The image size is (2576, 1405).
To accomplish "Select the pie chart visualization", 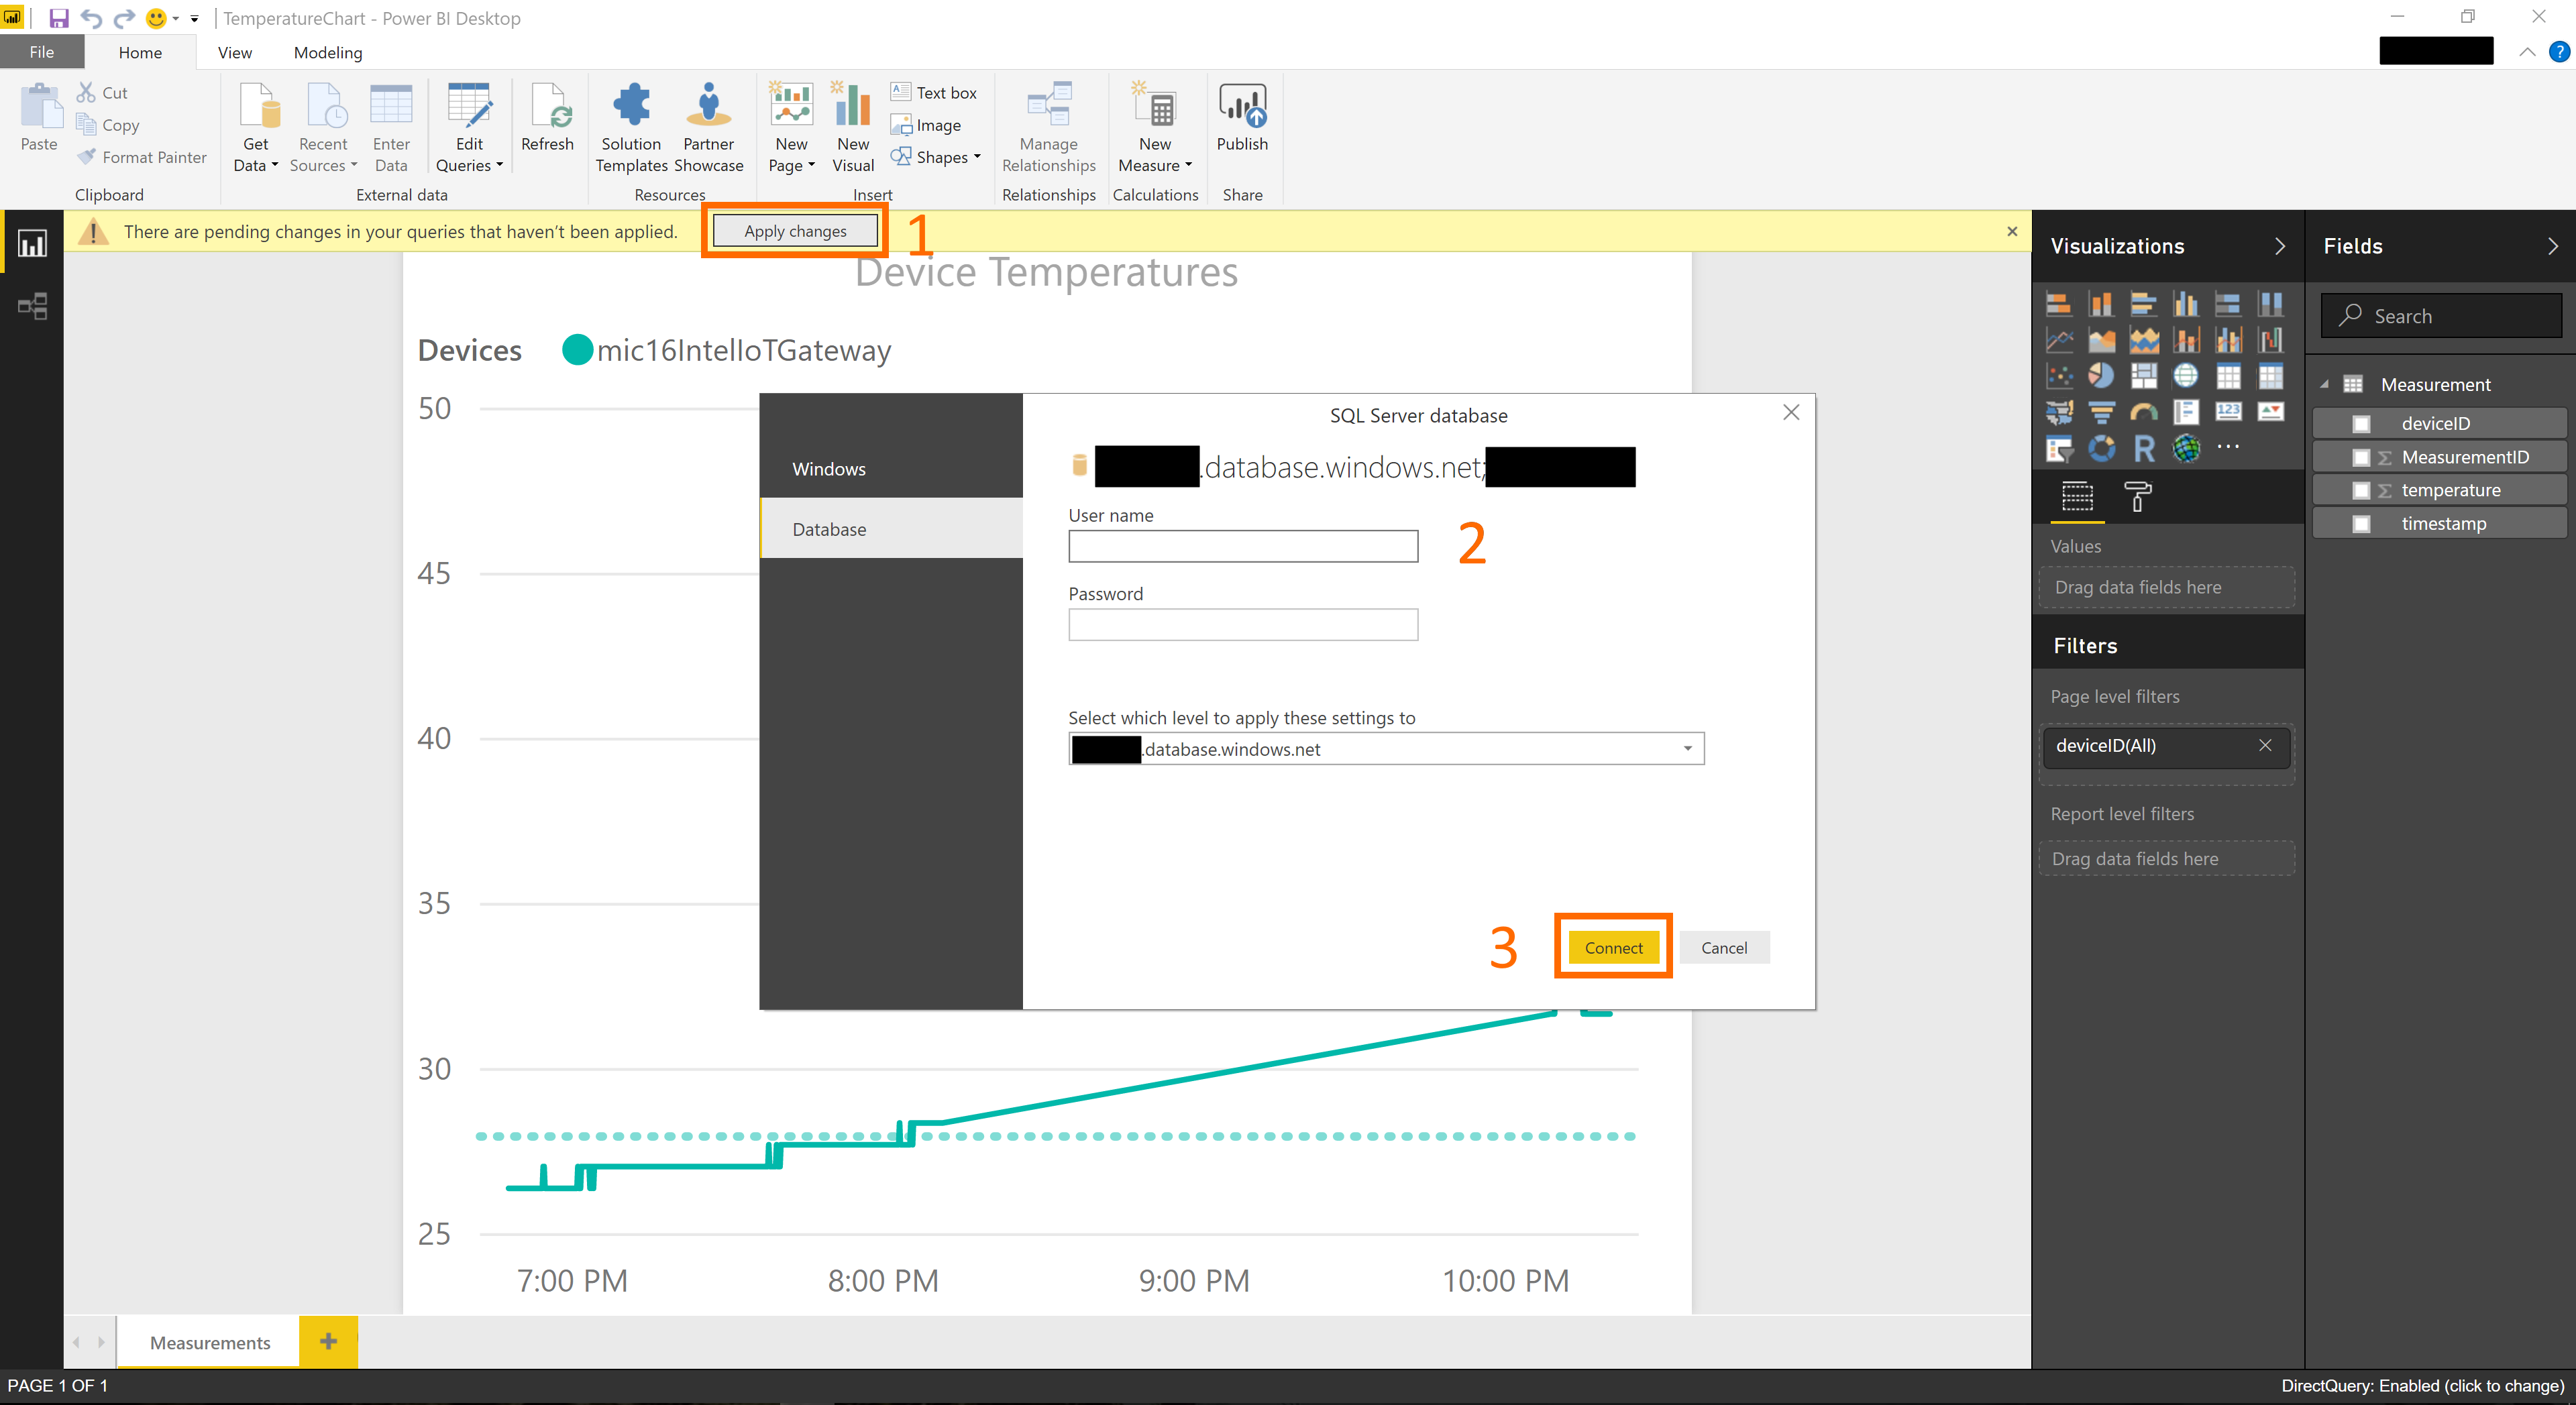I will click(x=2101, y=376).
